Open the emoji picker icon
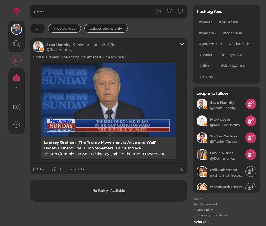 [x=180, y=12]
